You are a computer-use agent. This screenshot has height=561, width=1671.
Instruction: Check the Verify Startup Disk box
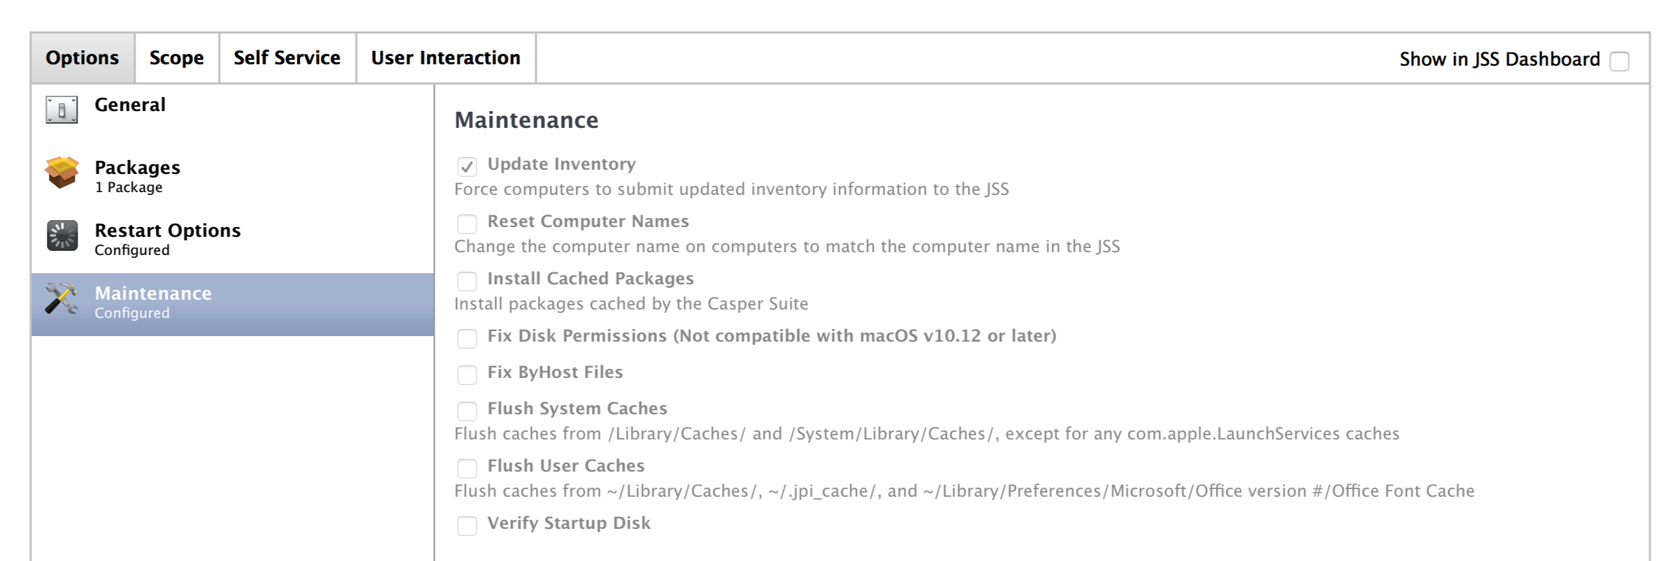(x=467, y=525)
